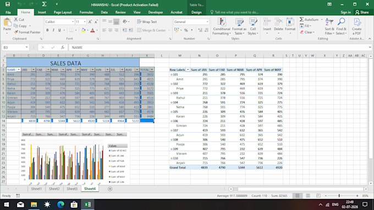Click the Wrap Text button
Screen dimensions: 374x210
tap(147, 21)
